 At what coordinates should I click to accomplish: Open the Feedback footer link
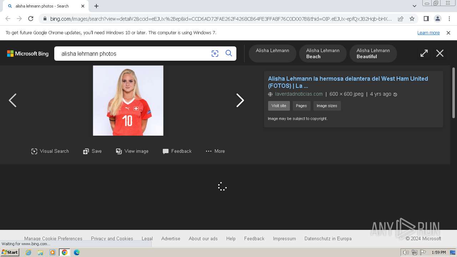(254, 238)
